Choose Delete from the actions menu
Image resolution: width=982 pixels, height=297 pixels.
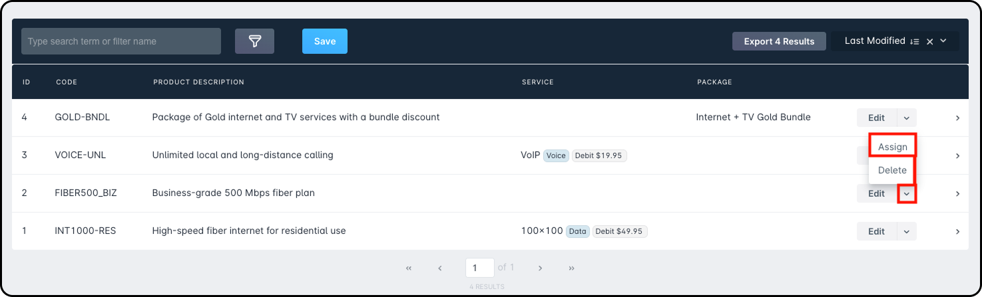coord(892,170)
